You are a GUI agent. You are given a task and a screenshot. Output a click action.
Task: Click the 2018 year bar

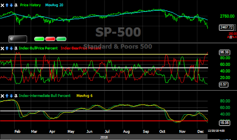tap(104, 137)
